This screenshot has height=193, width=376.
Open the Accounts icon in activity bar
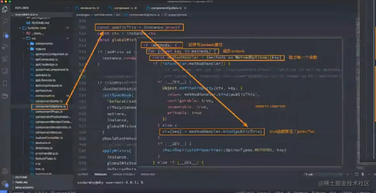4,171
